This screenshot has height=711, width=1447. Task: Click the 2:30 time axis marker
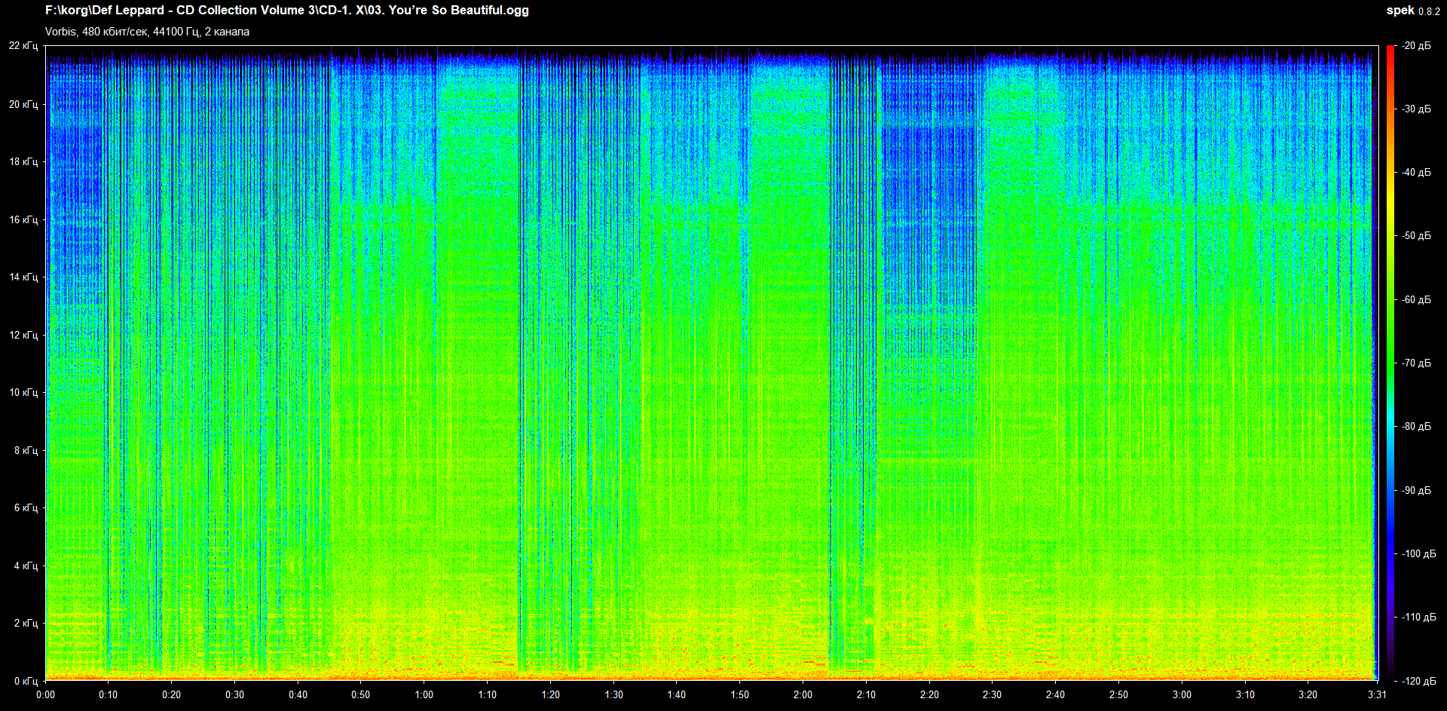[x=992, y=694]
